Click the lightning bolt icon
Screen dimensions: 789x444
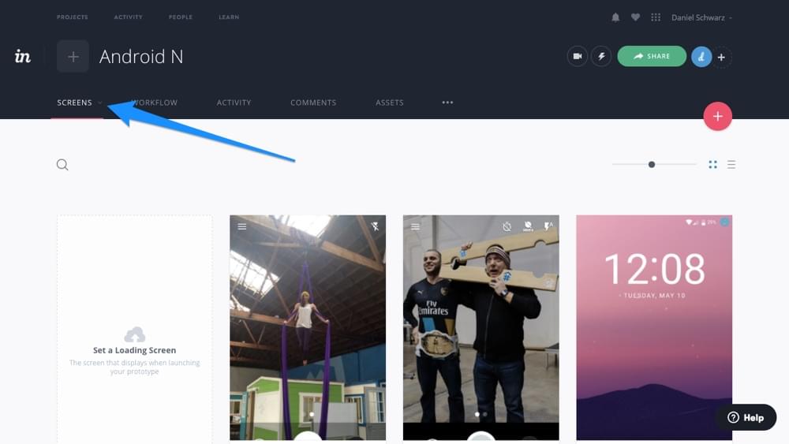[x=601, y=56]
